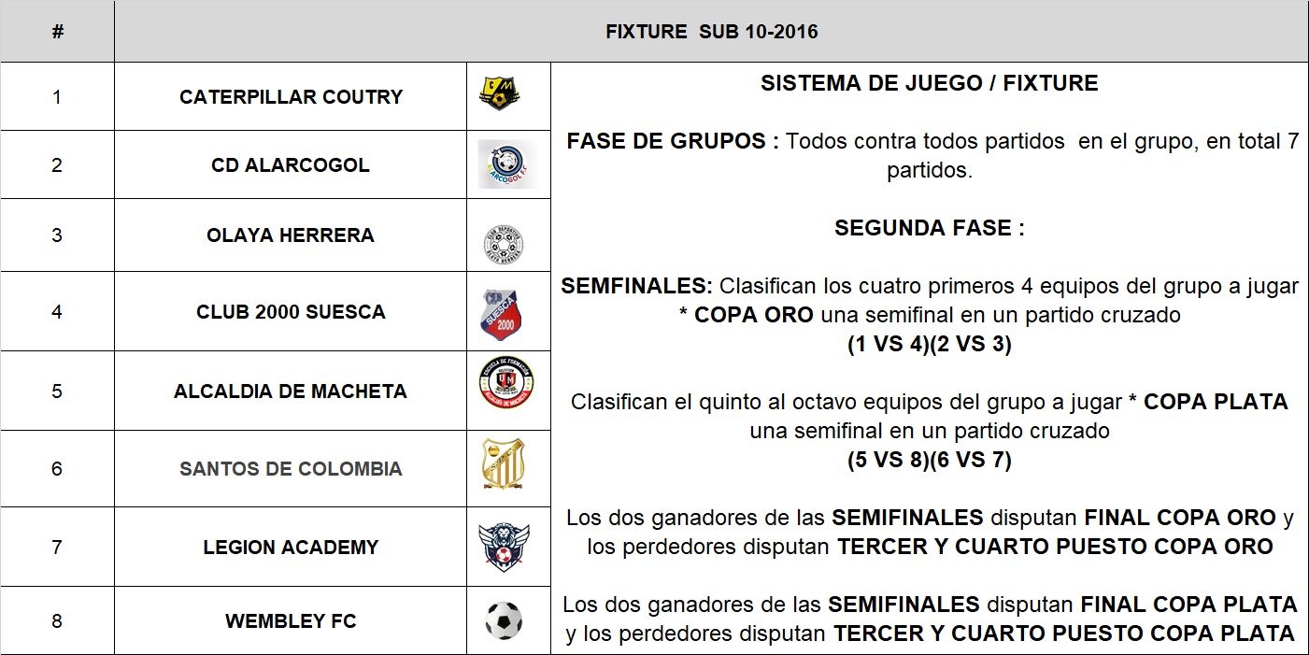The image size is (1309, 655).
Task: Select the # column header cell
Action: tap(57, 32)
